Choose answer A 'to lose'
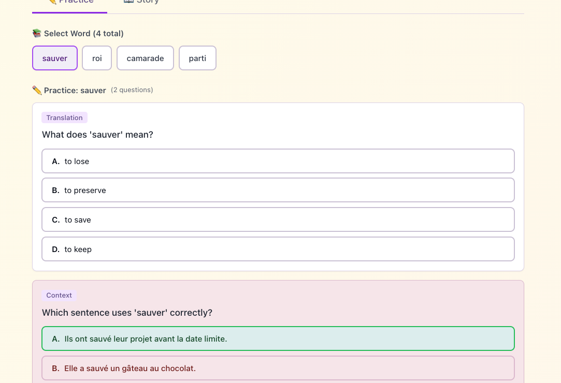The image size is (561, 383). click(x=278, y=161)
